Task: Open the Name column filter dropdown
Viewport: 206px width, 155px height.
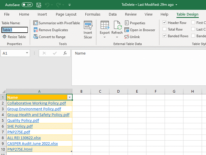Action: tap(69, 98)
